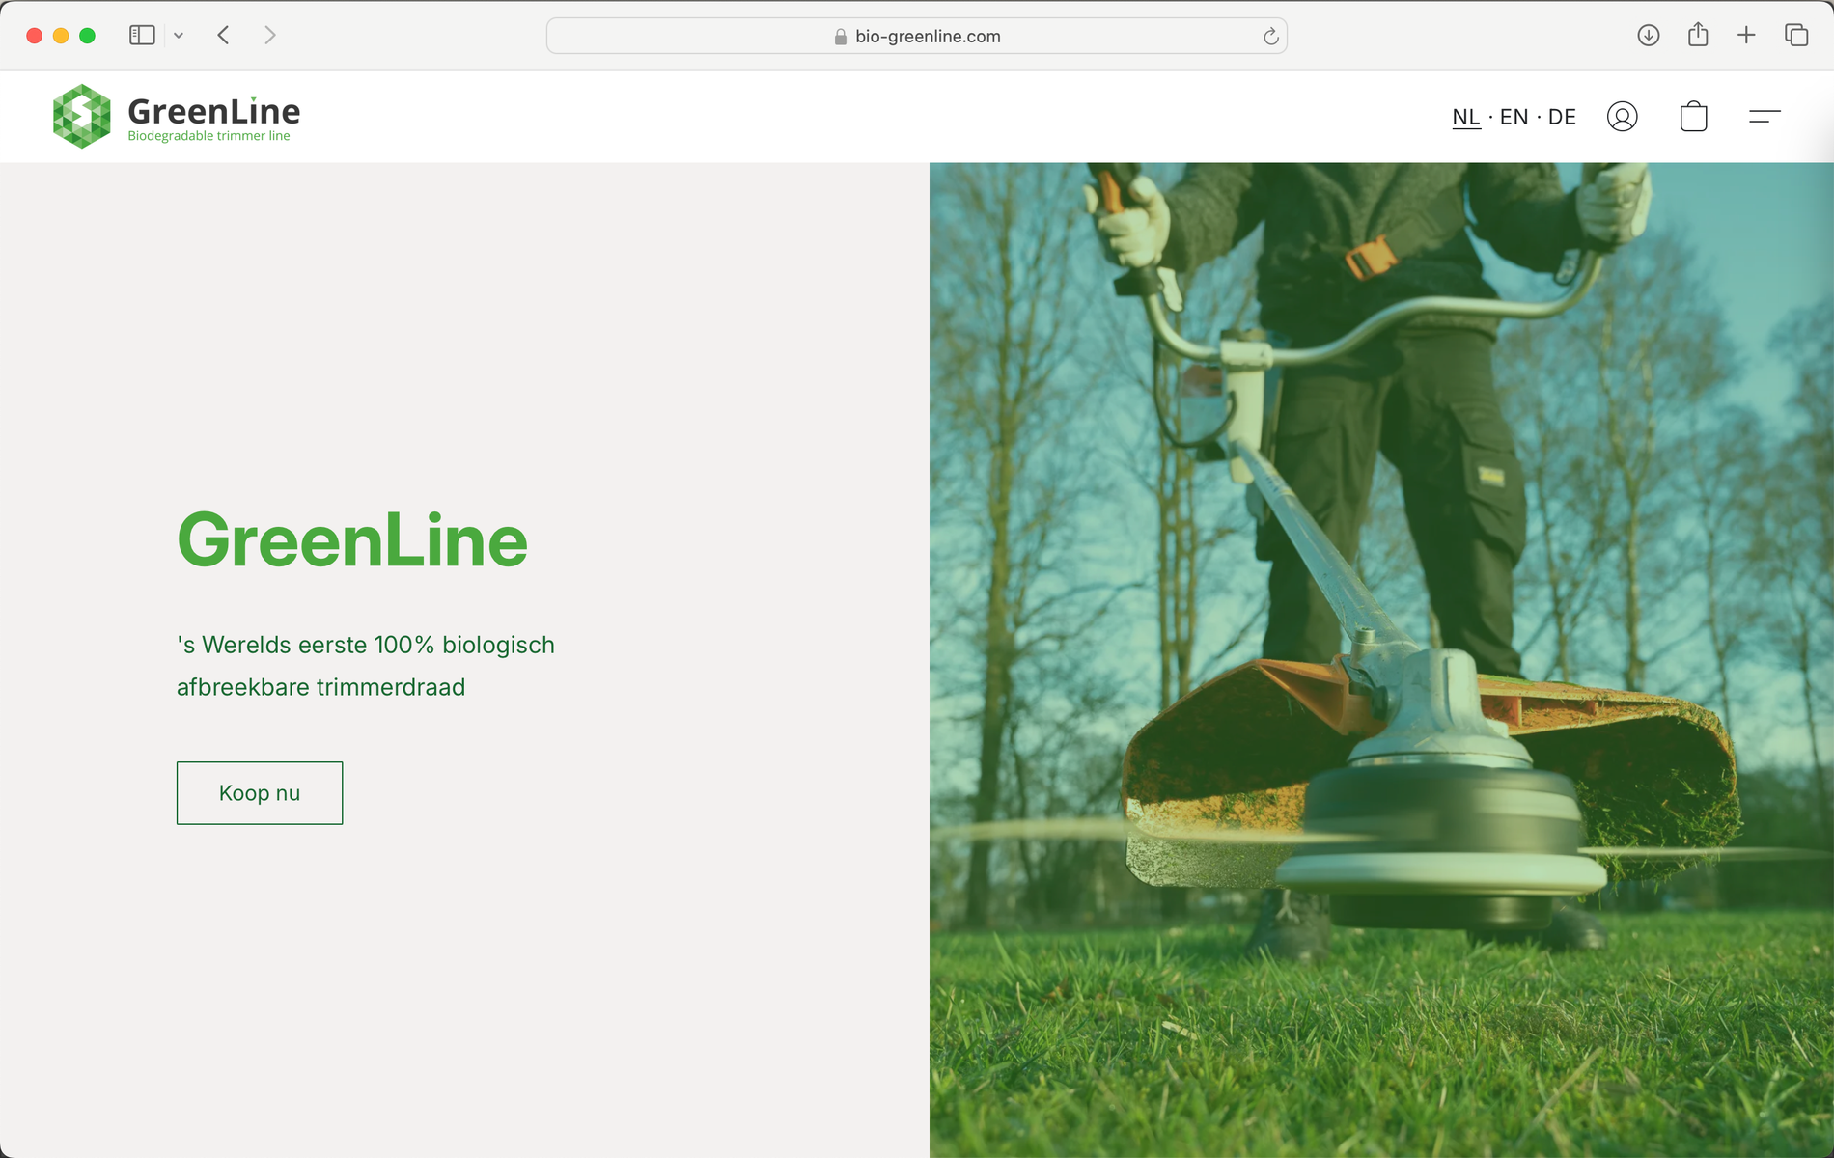Open Safari downloads via arrow icon
1834x1158 pixels.
tap(1649, 35)
